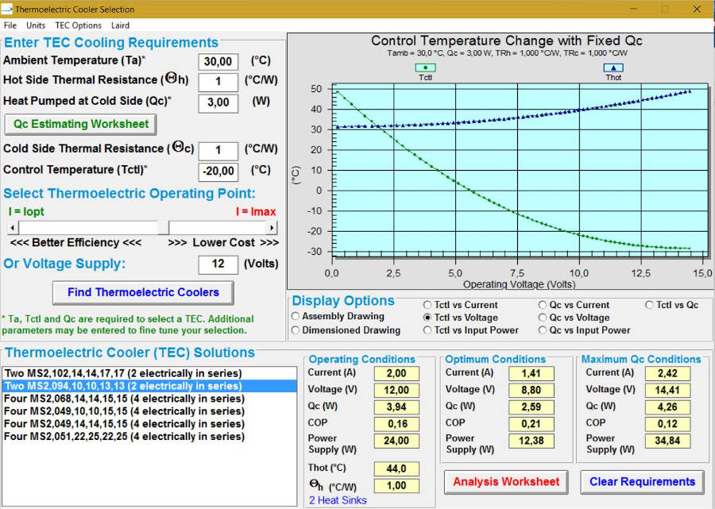The image size is (715, 509).
Task: Click the I = Imax label
Action: pos(256,212)
